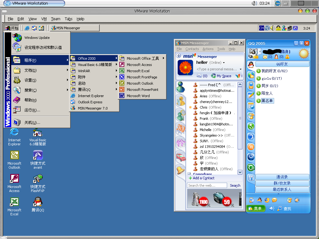This screenshot has height=239, width=319.
Task: Select the Microsoft Outlook desktop shortcut
Action: point(14,160)
